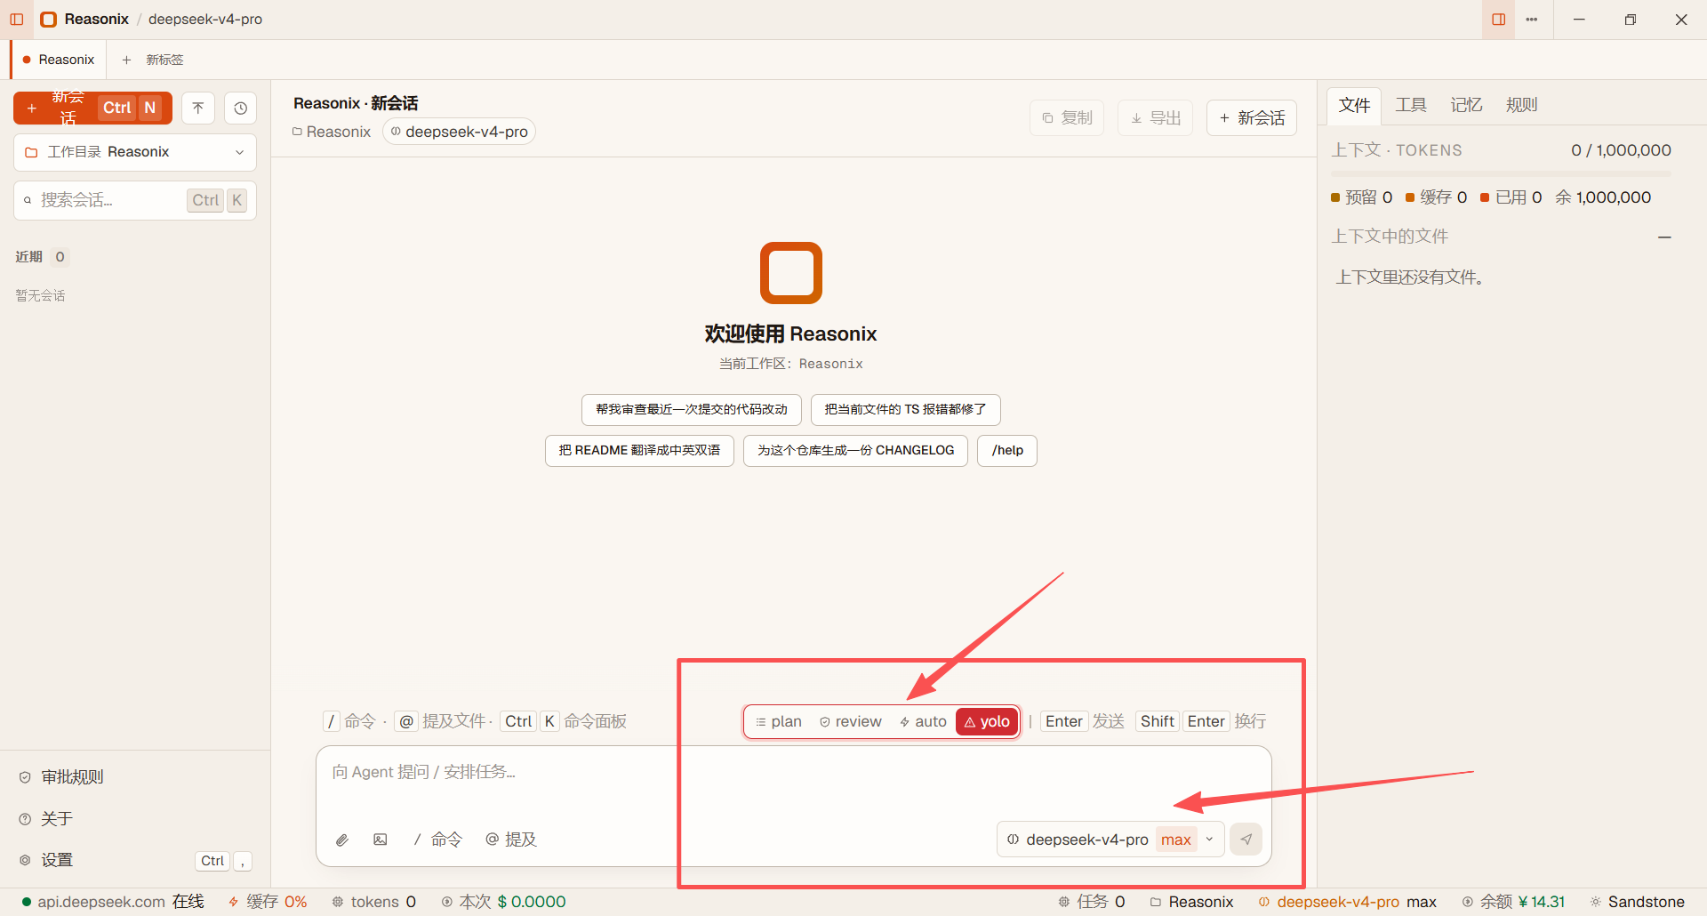Click the red 新会话 Ctrl N button
This screenshot has height=916, width=1707.
coord(92,108)
